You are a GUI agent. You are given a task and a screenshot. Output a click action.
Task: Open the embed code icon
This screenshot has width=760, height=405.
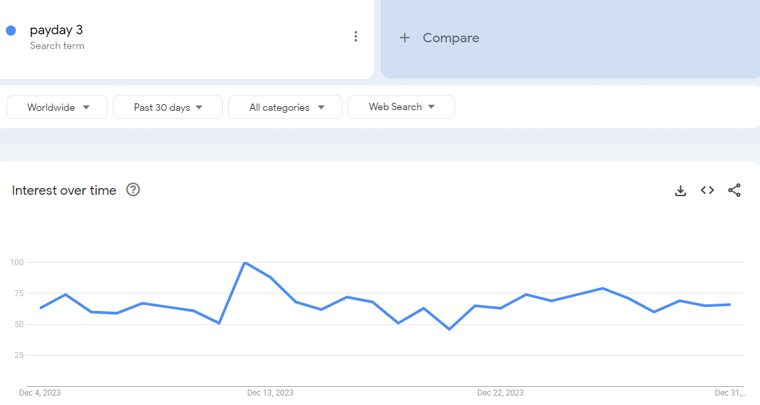pyautogui.click(x=707, y=190)
